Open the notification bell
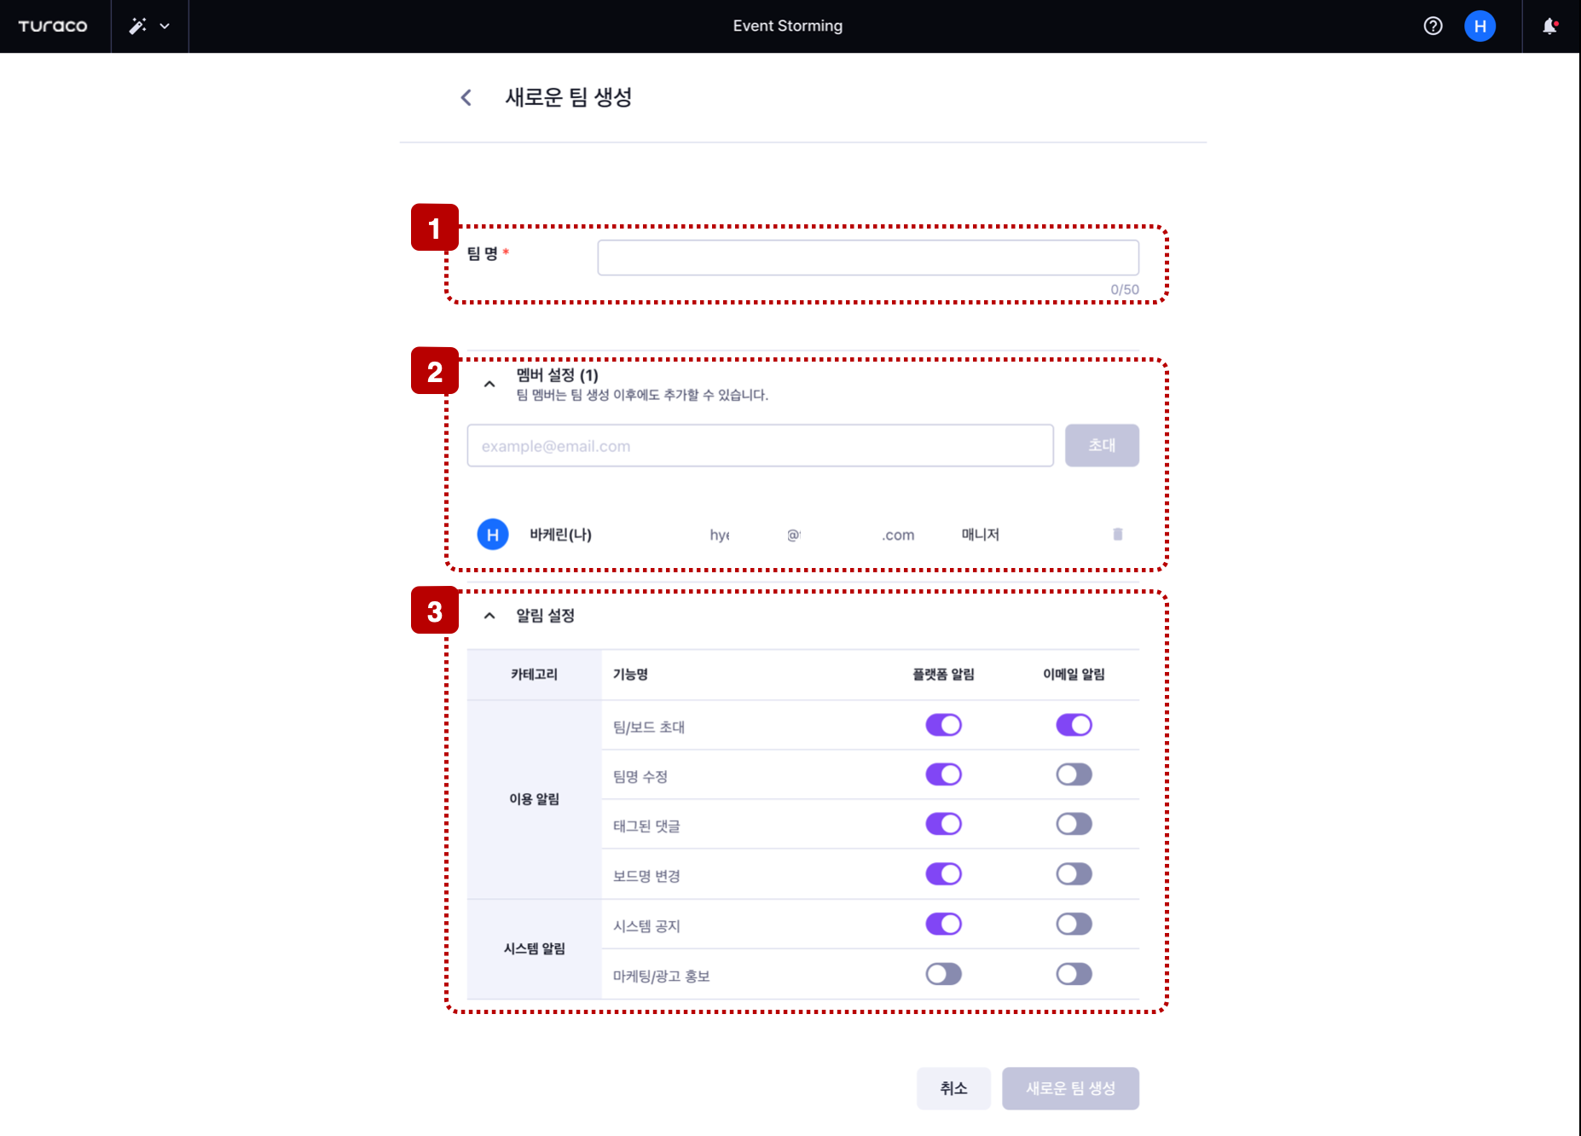1581x1136 pixels. coord(1550,26)
